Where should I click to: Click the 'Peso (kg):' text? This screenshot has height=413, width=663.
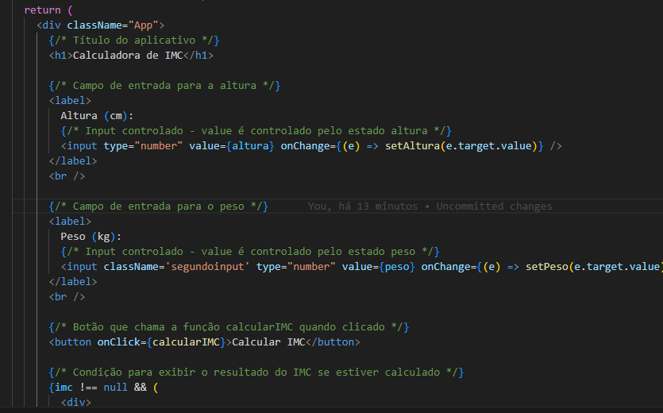(91, 237)
